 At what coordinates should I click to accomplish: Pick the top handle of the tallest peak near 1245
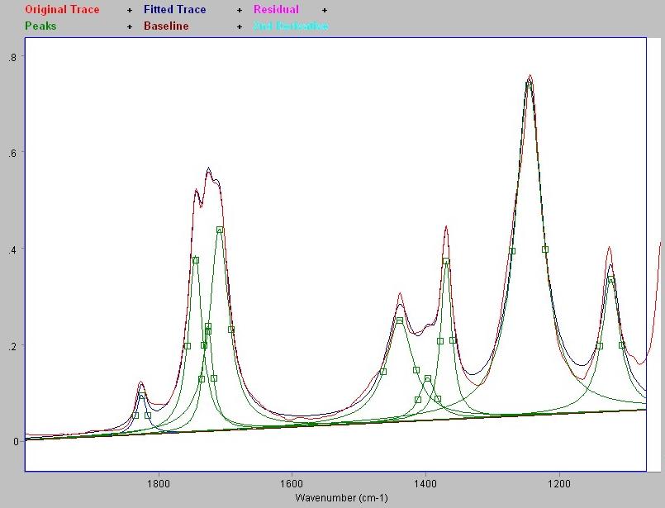529,85
